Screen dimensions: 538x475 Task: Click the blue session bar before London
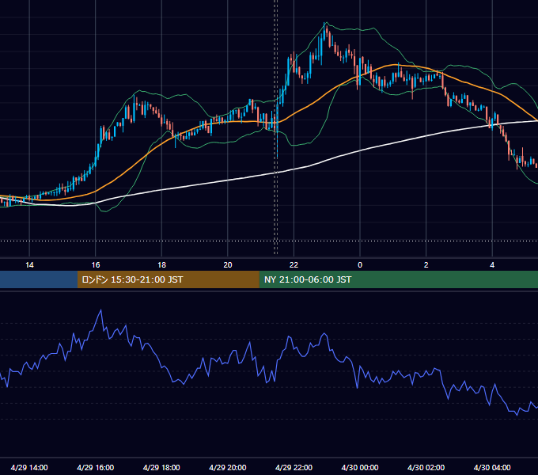coord(39,279)
